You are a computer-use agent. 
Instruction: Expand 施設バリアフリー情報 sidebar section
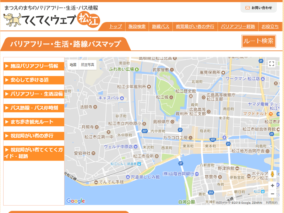(34, 66)
